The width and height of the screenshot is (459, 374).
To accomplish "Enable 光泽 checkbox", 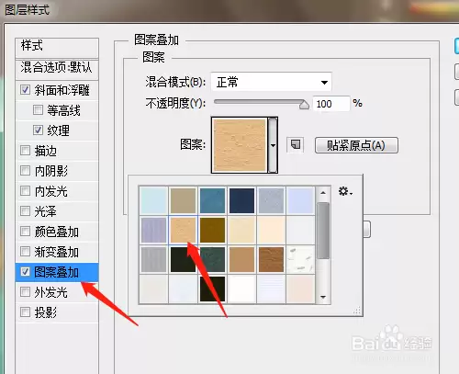I will coord(25,211).
